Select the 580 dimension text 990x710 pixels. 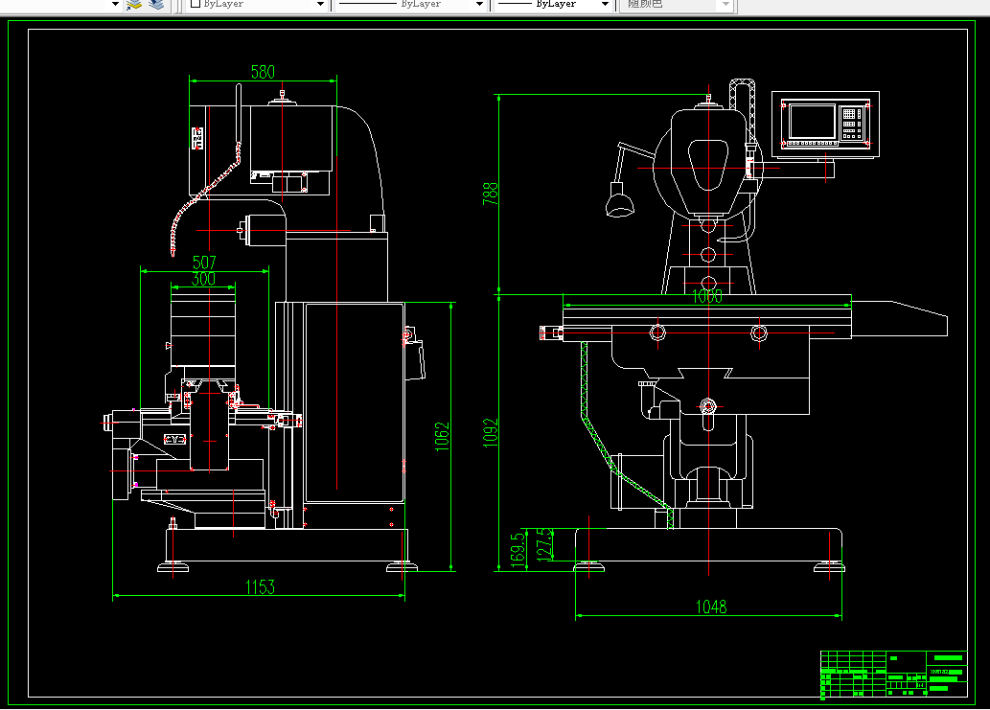(263, 72)
